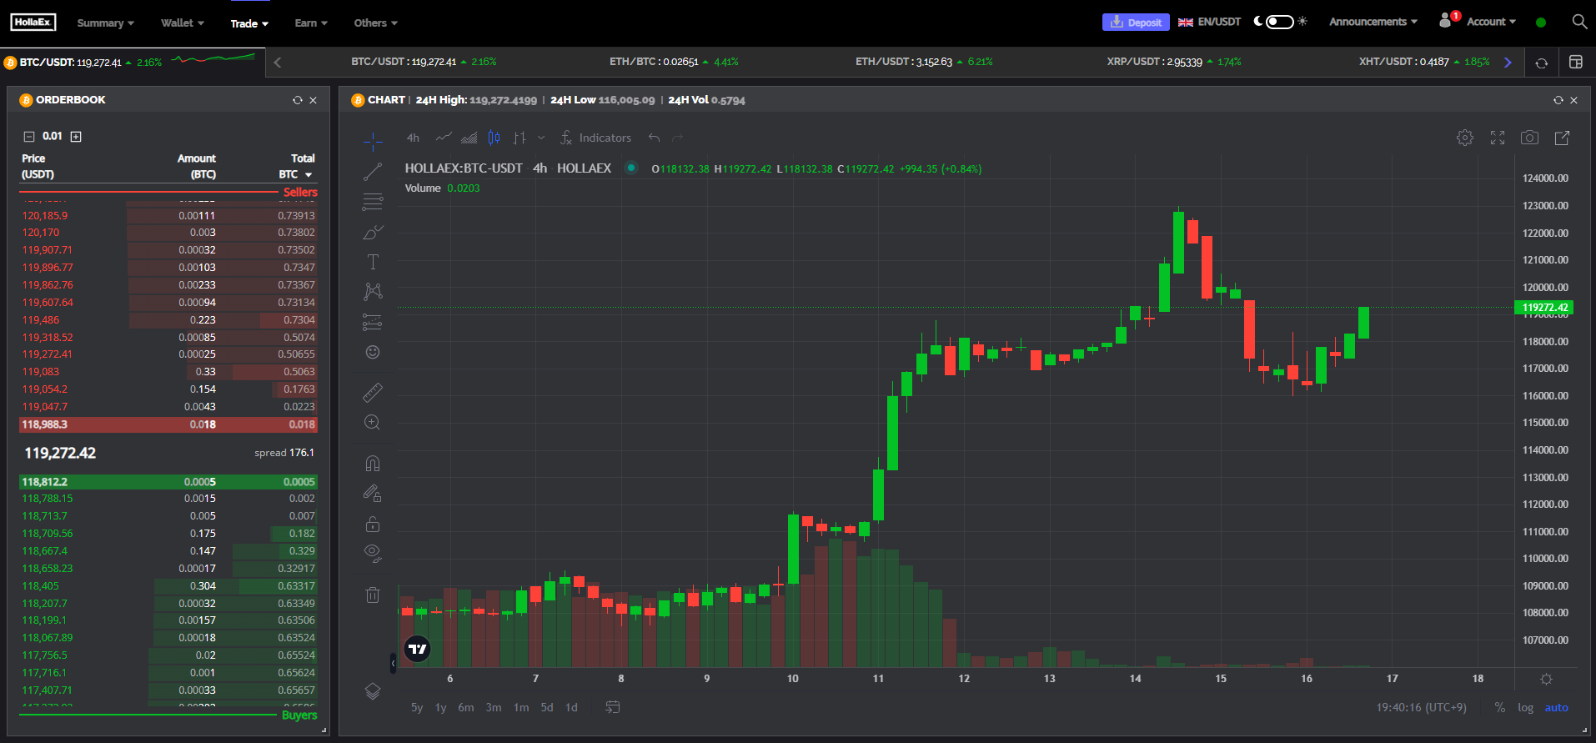Image resolution: width=1596 pixels, height=743 pixels.
Task: Open the layout tools icon
Action: [x=1575, y=63]
